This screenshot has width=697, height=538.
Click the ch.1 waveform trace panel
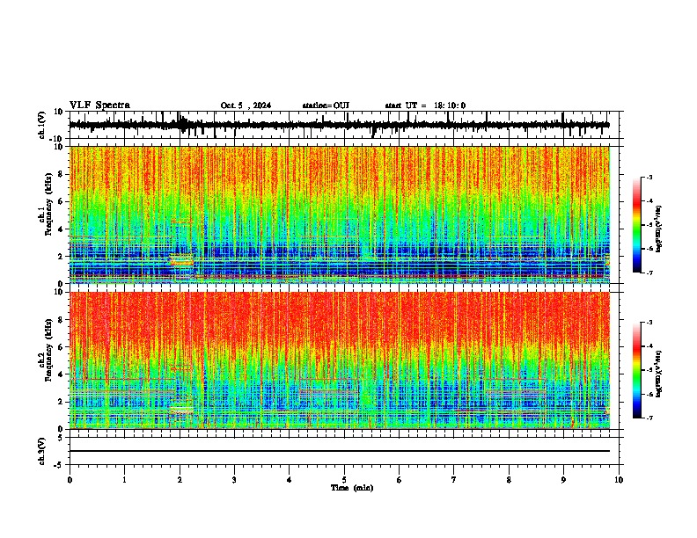[346, 125]
